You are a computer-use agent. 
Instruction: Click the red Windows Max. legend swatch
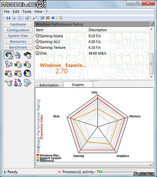tap(38, 155)
